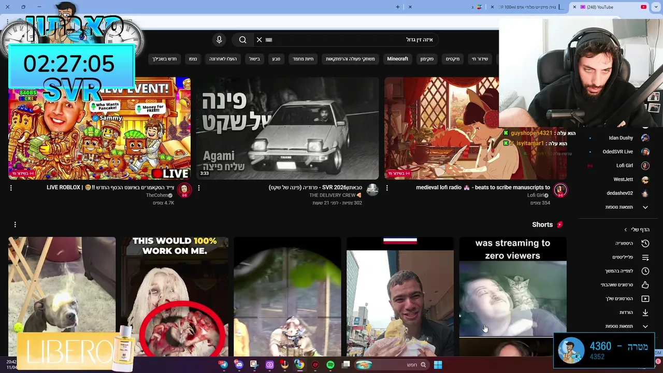Open the sniper scope short thumbnail
Image resolution: width=663 pixels, height=373 pixels.
click(287, 297)
